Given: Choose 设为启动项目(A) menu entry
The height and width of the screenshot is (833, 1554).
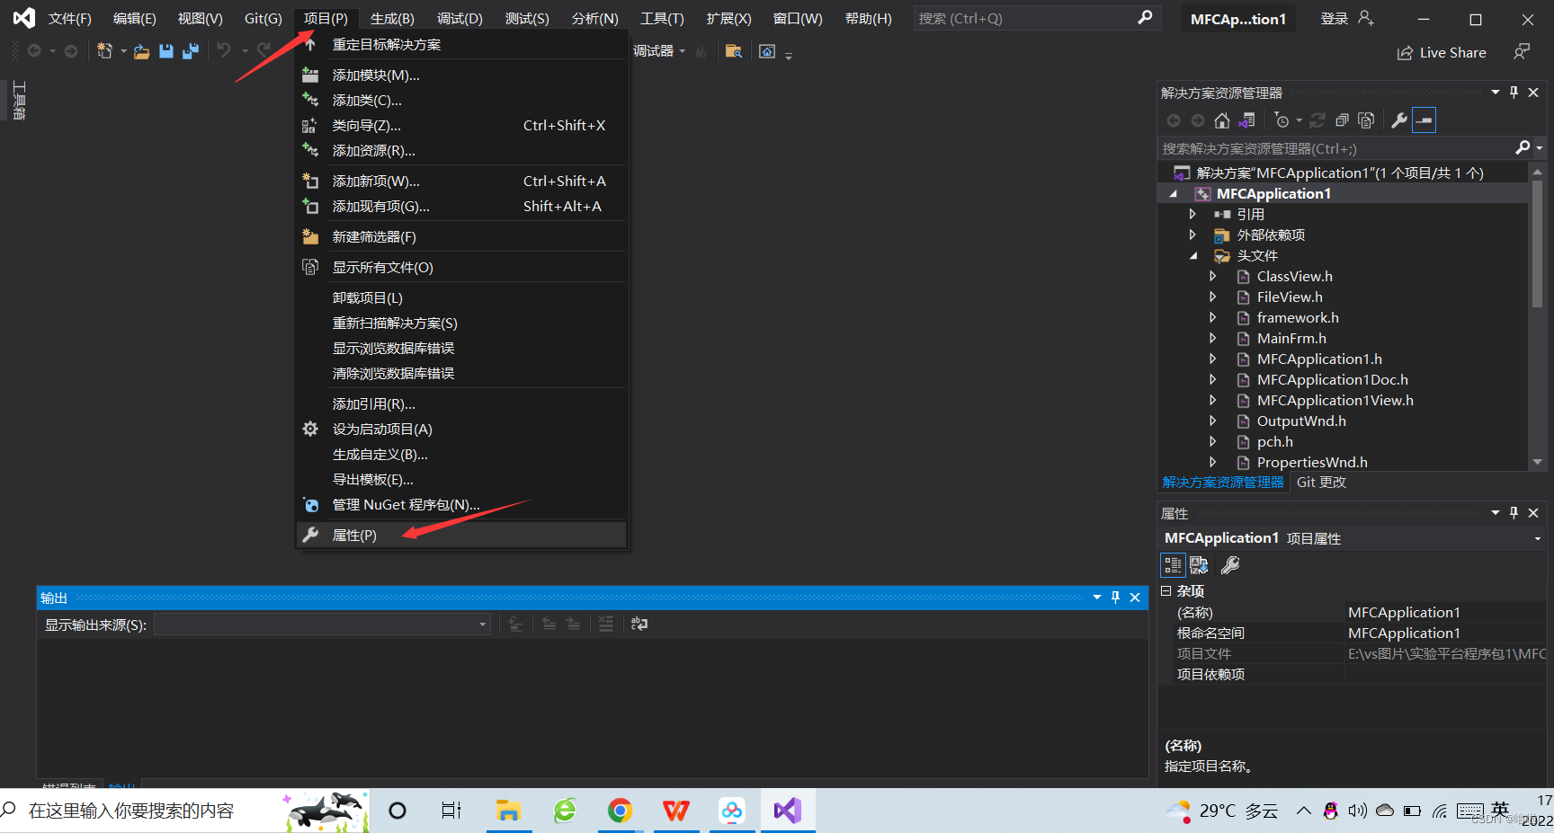Looking at the screenshot, I should click(461, 429).
